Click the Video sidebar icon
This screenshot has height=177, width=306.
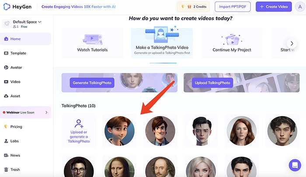6,82
